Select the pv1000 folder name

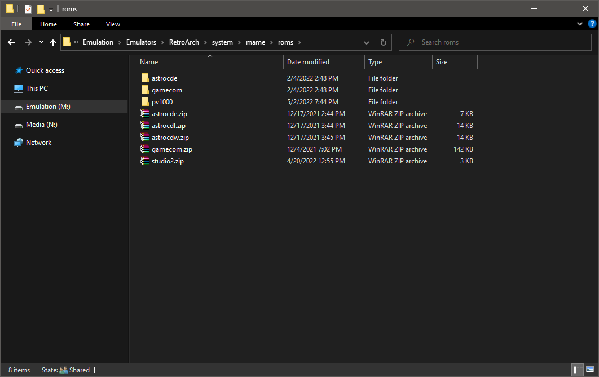click(x=162, y=102)
